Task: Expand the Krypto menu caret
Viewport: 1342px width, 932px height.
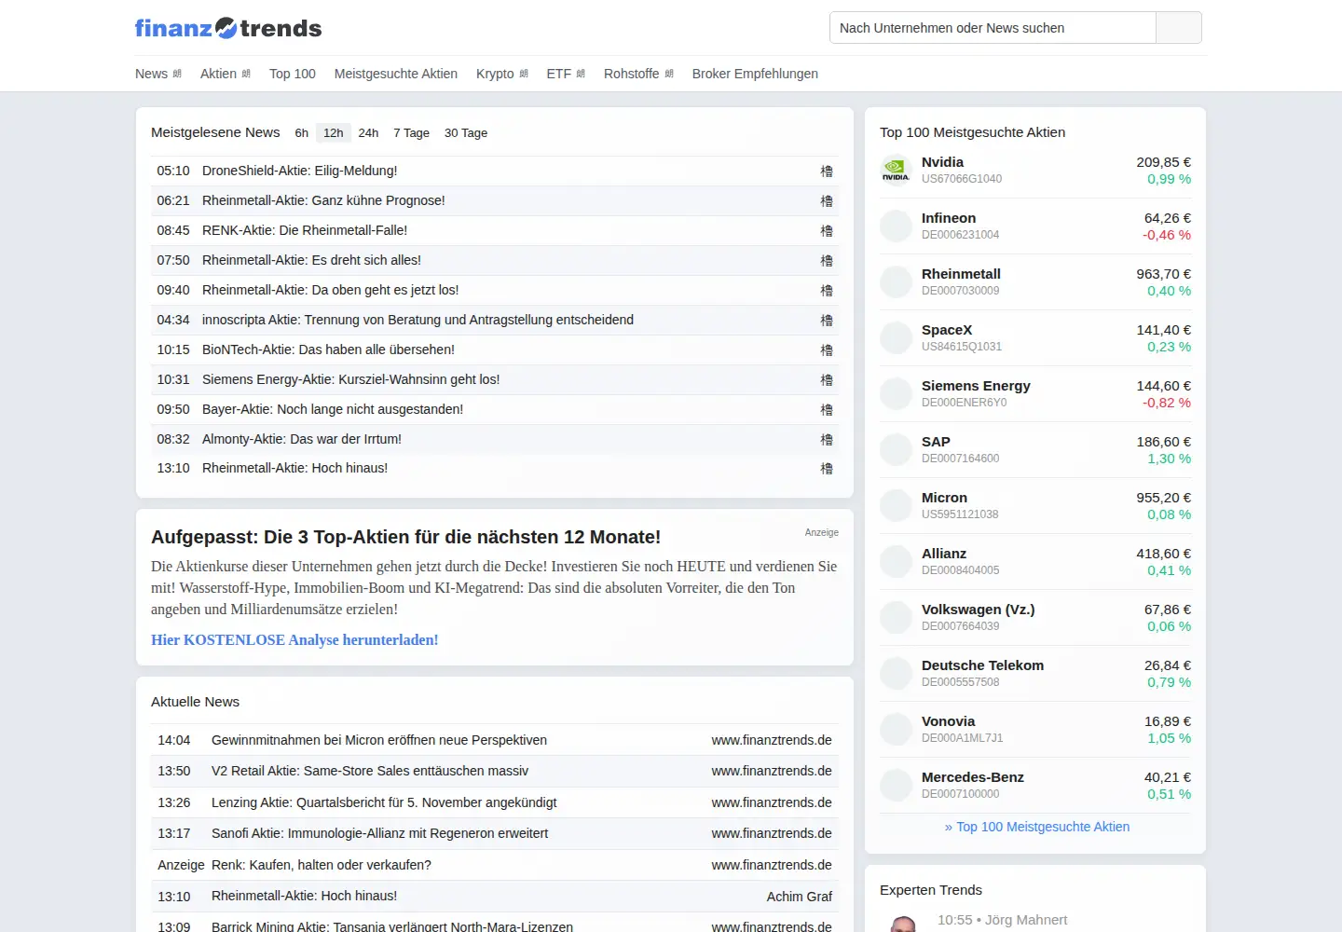Action: pos(524,74)
